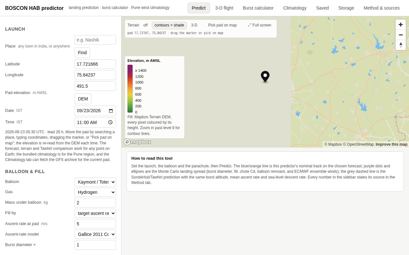Click the elevation colour gradient bar
Viewport: 409px width, 255px height.
point(130,89)
